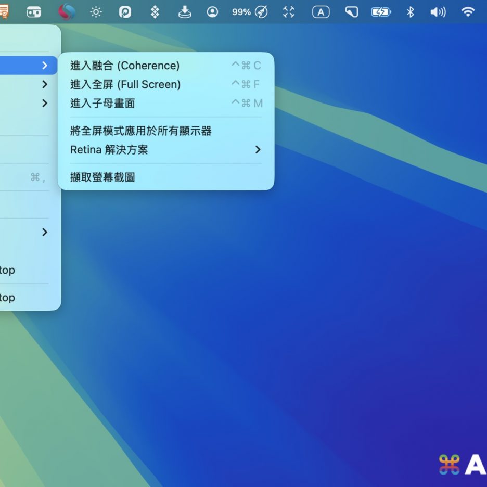The image size is (487, 487).
Task: Open the battery status icon
Action: tap(381, 12)
